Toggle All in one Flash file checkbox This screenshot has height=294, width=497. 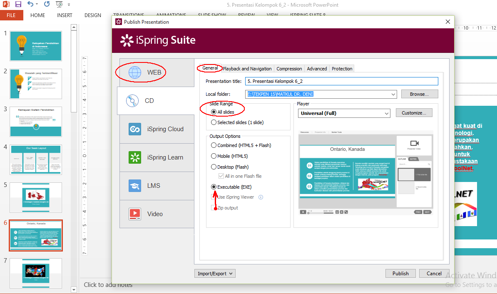tap(221, 176)
